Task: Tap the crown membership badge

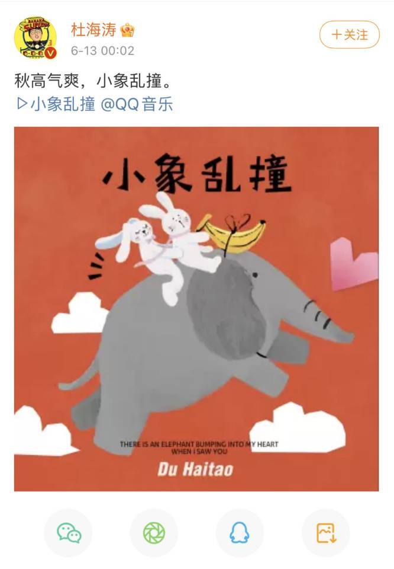Action: click(127, 30)
